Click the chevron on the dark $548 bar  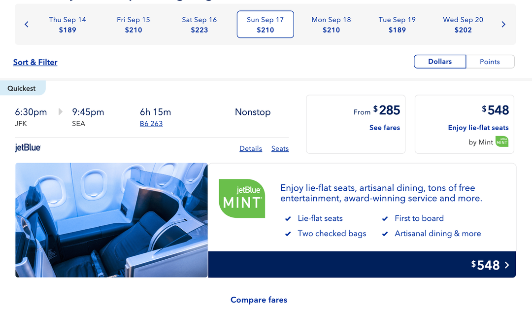[506, 265]
